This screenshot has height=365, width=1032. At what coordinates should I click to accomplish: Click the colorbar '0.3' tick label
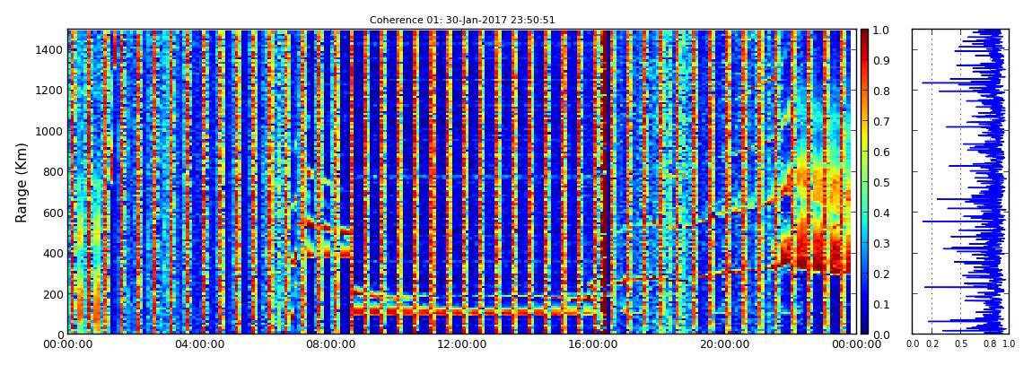[881, 243]
